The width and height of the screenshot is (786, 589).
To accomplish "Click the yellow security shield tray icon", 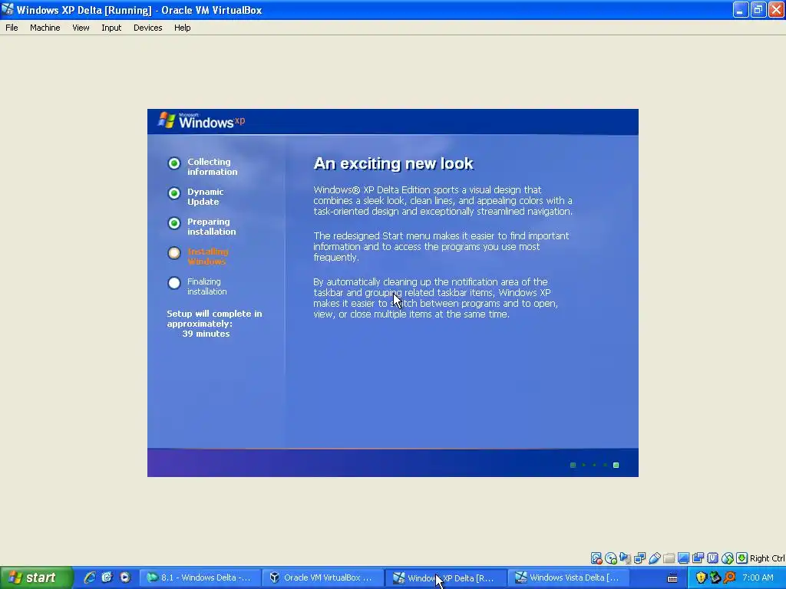I will 701,577.
